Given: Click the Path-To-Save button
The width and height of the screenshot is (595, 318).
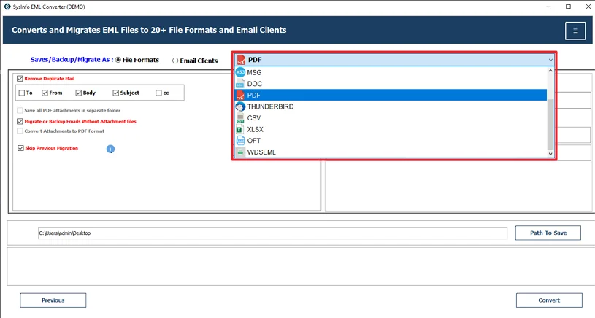Looking at the screenshot, I should pos(548,233).
